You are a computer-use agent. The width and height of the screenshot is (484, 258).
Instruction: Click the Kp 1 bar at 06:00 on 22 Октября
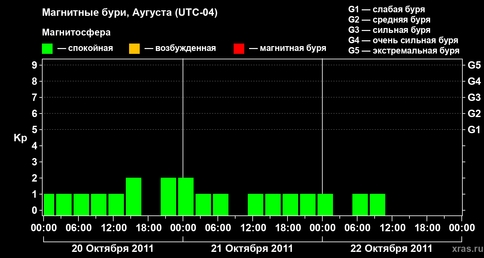[360, 204]
